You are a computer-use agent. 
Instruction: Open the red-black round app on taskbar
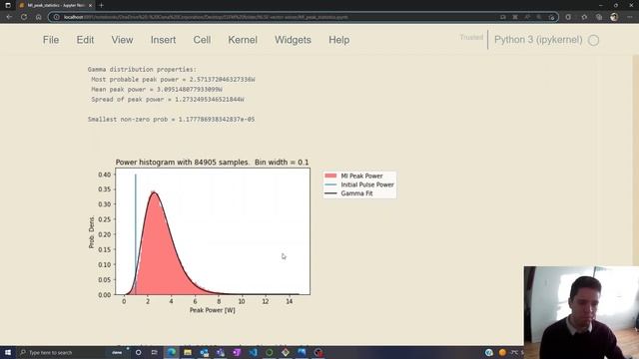tap(319, 352)
